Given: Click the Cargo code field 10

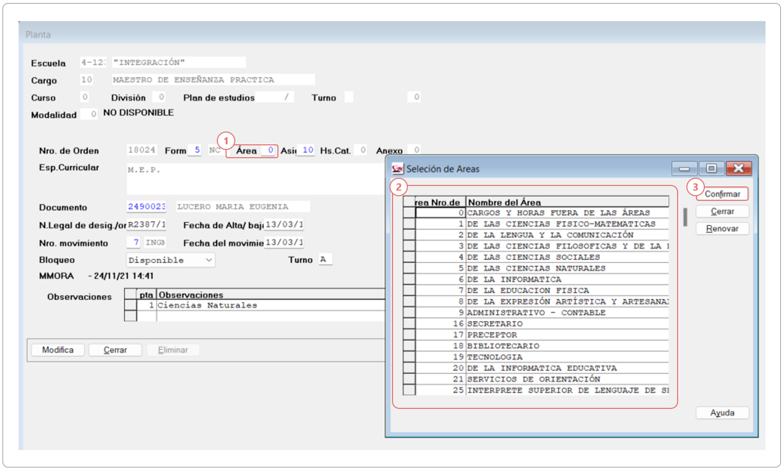Looking at the screenshot, I should click(86, 80).
